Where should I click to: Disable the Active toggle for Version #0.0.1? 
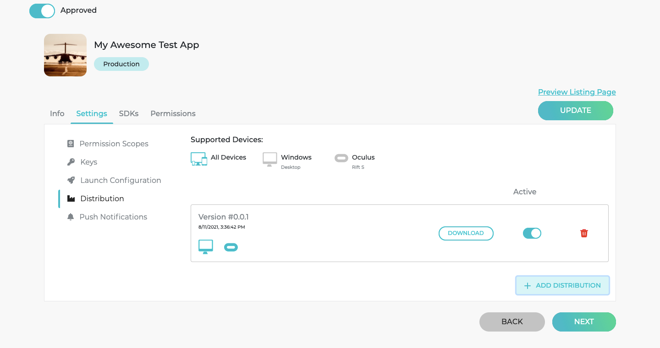point(532,233)
